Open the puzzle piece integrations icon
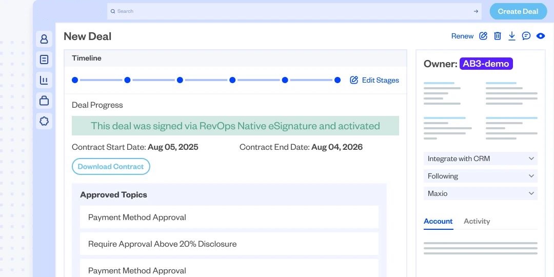This screenshot has height=277, width=554. pyautogui.click(x=44, y=121)
